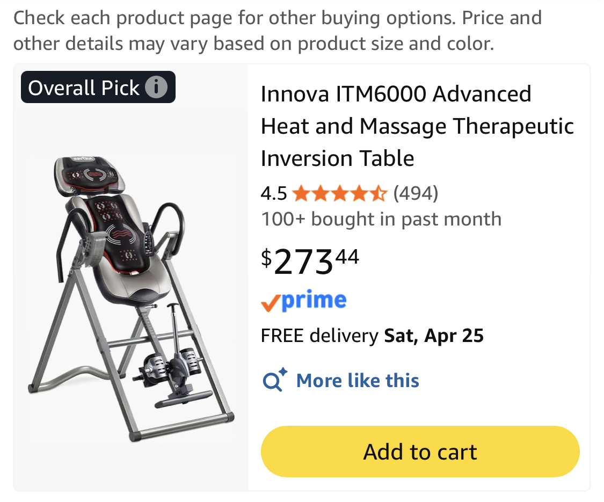The height and width of the screenshot is (502, 604).
Task: Open the (494) reviews count
Action: pos(416,193)
